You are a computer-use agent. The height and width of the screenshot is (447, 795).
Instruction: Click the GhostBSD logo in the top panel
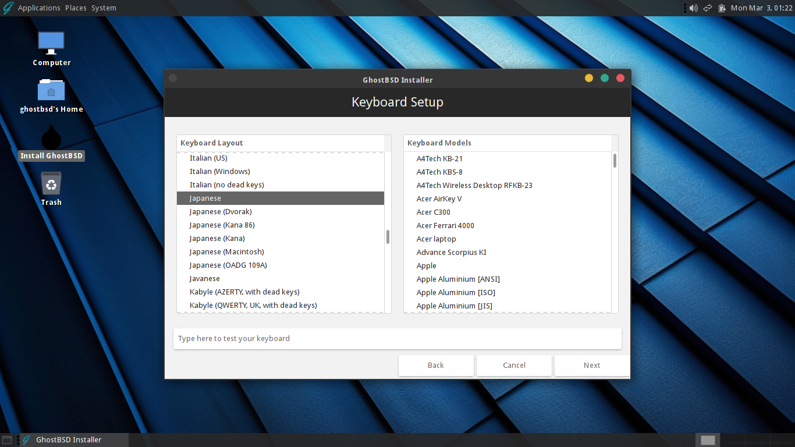pyautogui.click(x=7, y=8)
